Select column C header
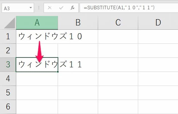Viewport: 178px width, 114px height. pyautogui.click(x=118, y=23)
